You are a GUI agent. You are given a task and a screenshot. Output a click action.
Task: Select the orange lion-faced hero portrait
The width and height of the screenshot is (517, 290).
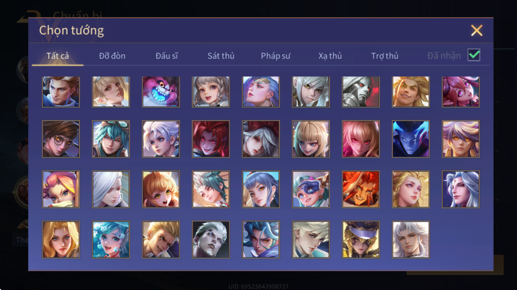coord(361,189)
